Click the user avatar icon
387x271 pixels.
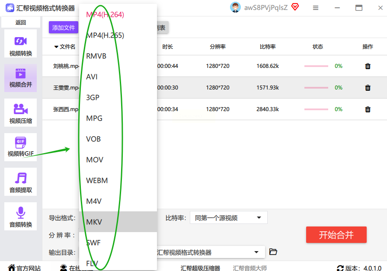(x=235, y=7)
